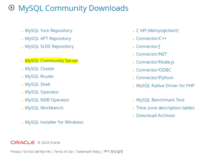218x165 pixels.
Task: Open Connector/ODBC downloads
Action: [154, 70]
